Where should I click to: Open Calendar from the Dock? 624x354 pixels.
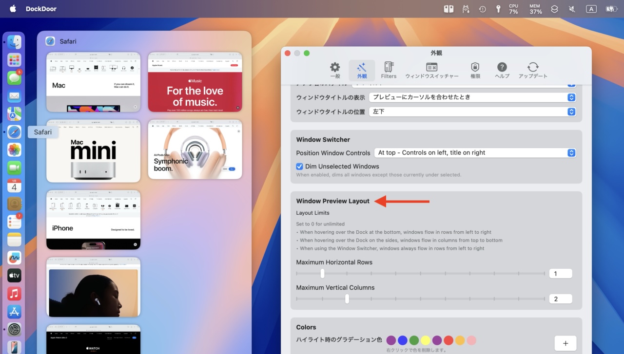coord(14,186)
